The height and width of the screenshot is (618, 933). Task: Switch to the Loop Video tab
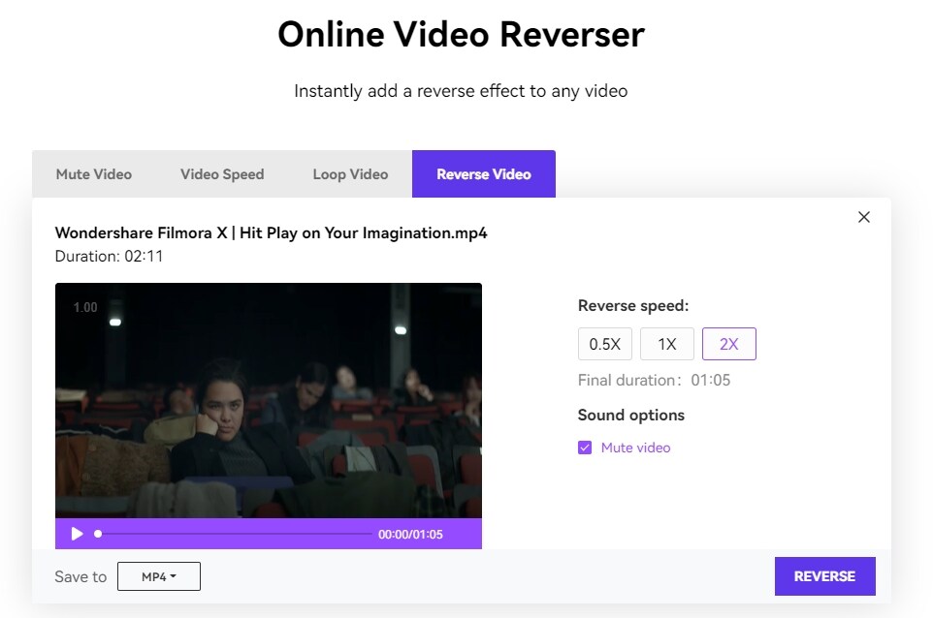point(349,173)
